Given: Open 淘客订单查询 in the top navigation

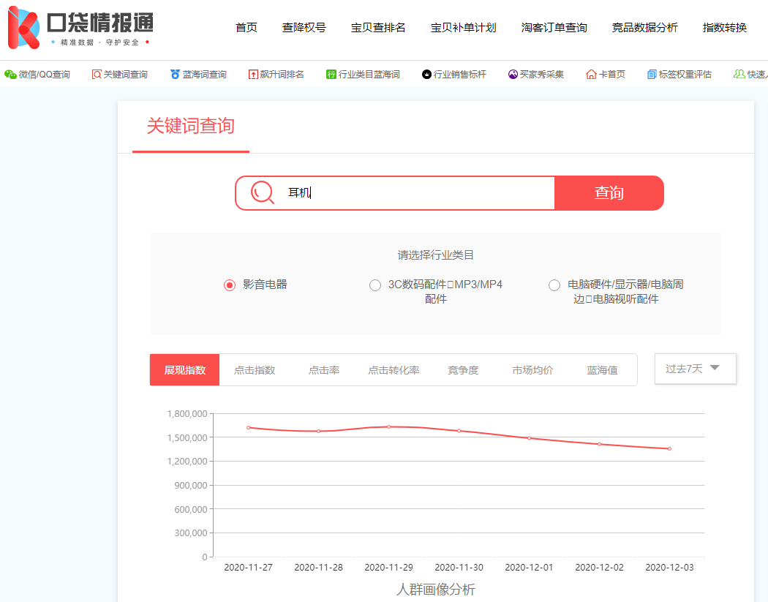Looking at the screenshot, I should pos(554,28).
